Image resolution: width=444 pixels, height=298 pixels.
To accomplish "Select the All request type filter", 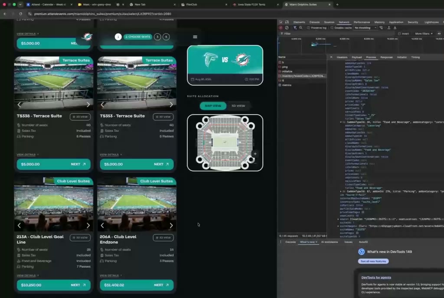I will click(x=439, y=34).
